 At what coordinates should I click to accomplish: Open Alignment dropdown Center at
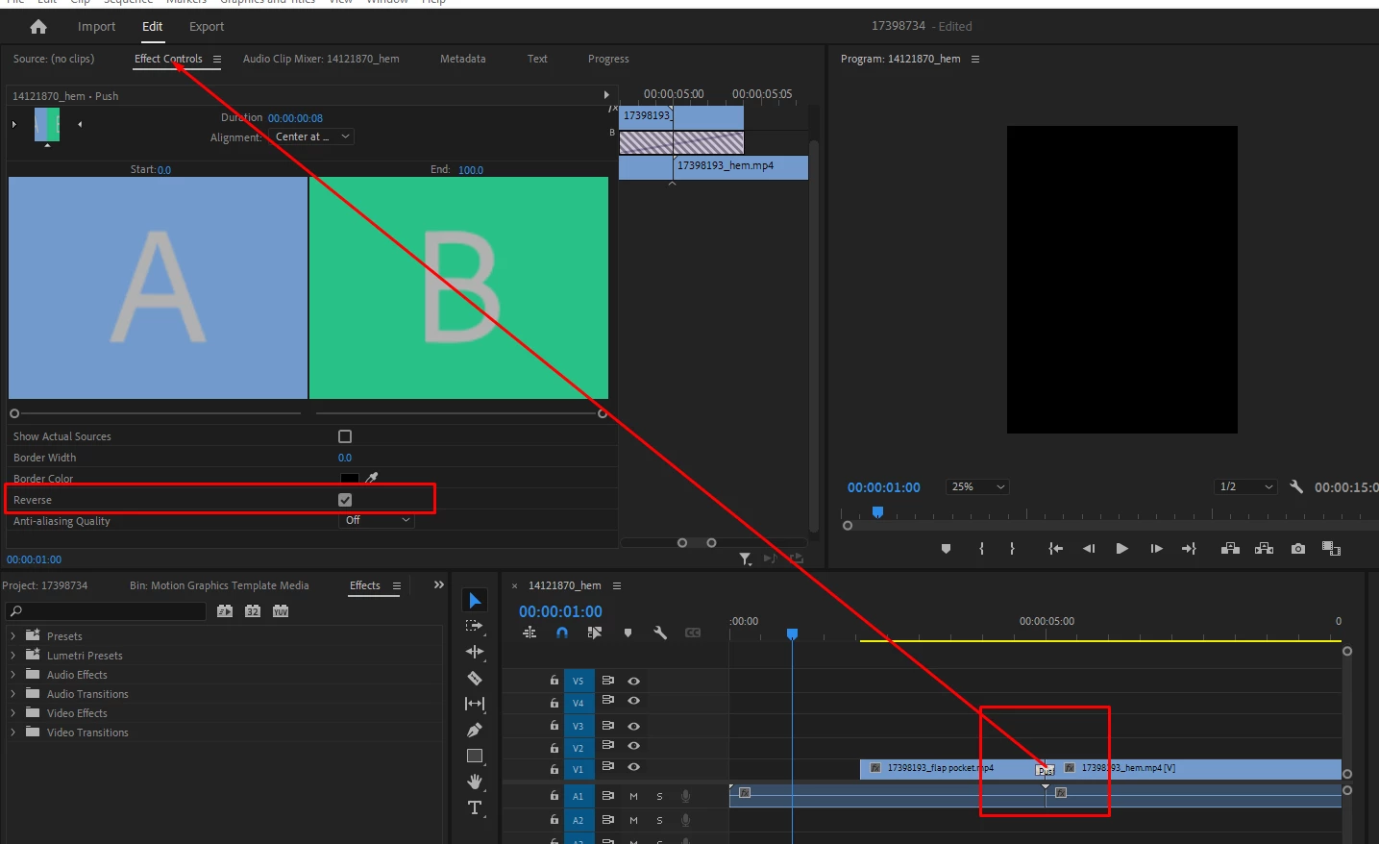pos(312,137)
